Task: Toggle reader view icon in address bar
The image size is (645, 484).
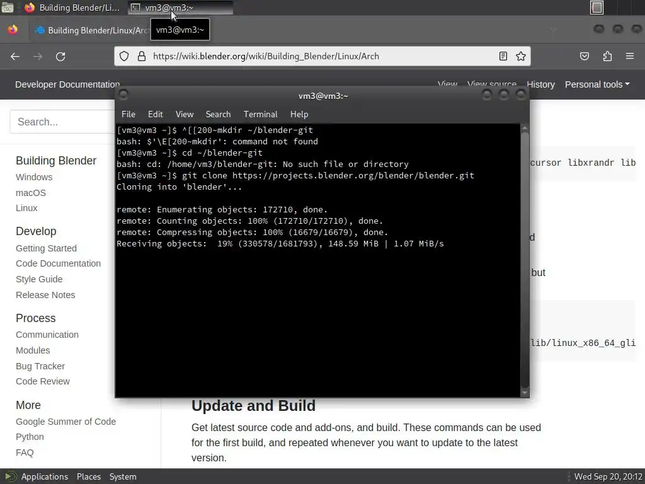Action: click(x=503, y=56)
